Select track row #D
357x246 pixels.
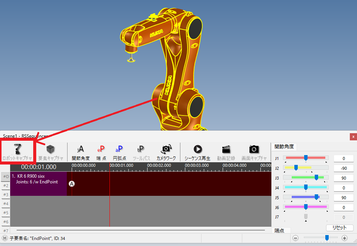tap(6, 177)
